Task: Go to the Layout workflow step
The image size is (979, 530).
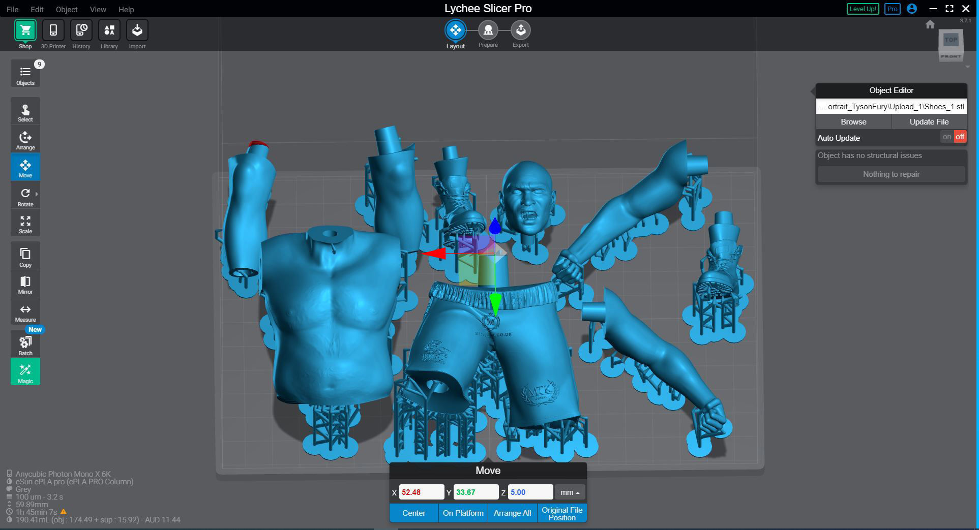Action: click(x=455, y=30)
